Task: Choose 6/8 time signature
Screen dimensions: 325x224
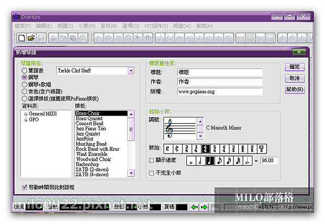Action: point(243,149)
